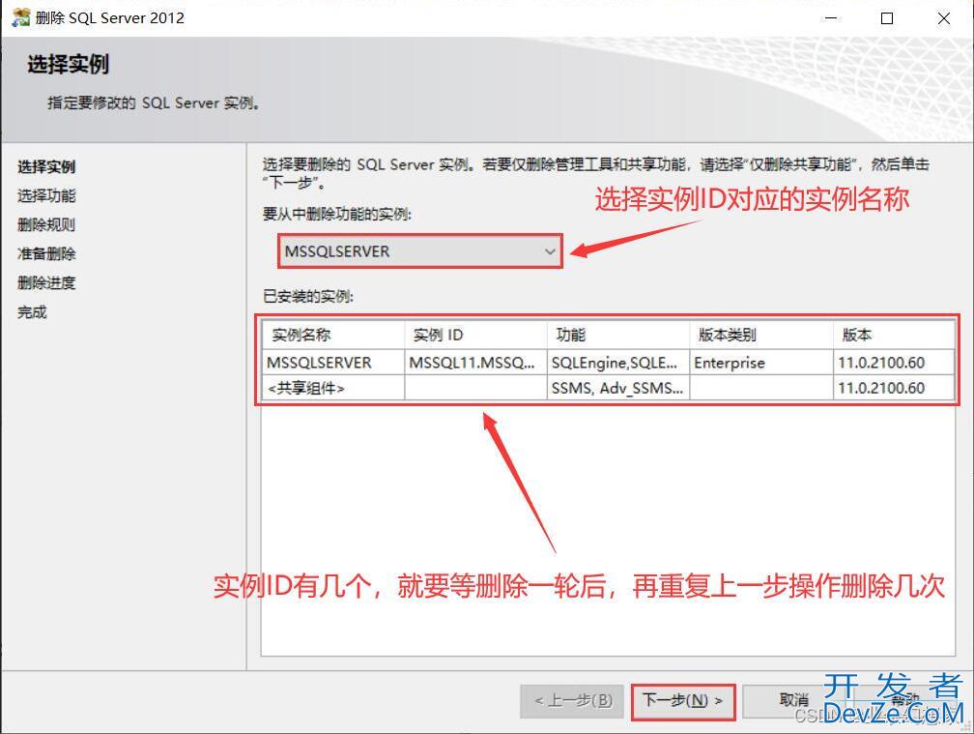974x734 pixels.
Task: Select the 删除进度 step in sidebar
Action: click(46, 282)
